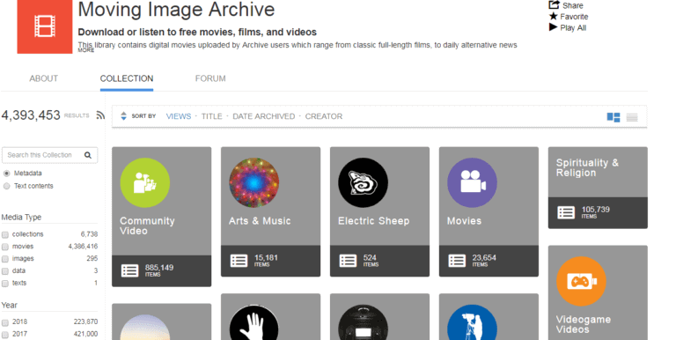
Task: Click the red film strip Moving Image Archive logo
Action: click(45, 26)
